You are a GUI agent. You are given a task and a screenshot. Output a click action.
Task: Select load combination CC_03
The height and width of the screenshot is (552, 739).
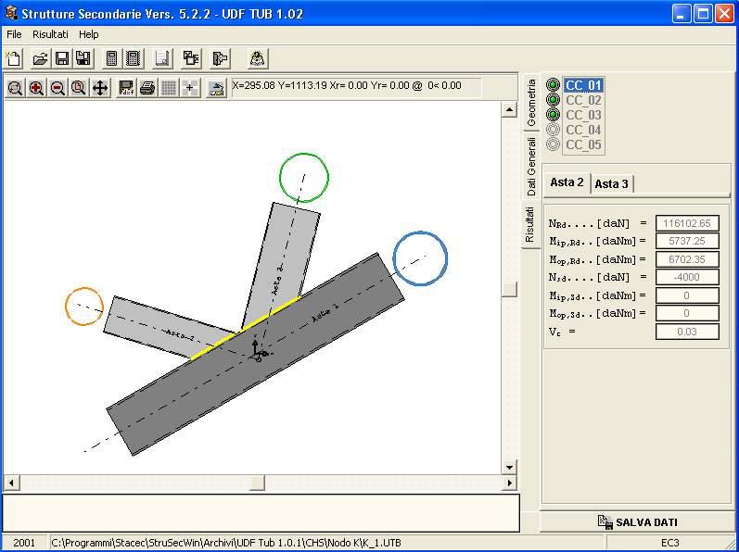click(583, 115)
